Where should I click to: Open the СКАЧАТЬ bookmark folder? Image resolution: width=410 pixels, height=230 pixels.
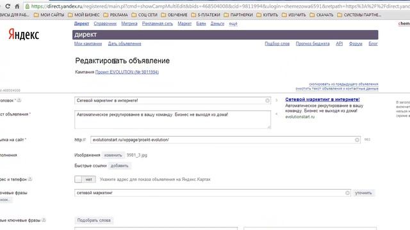322,15
